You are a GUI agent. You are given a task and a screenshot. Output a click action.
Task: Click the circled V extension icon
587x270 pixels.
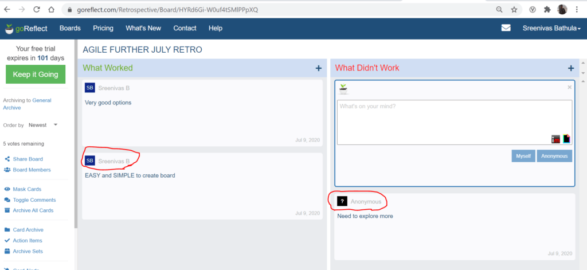click(x=533, y=10)
